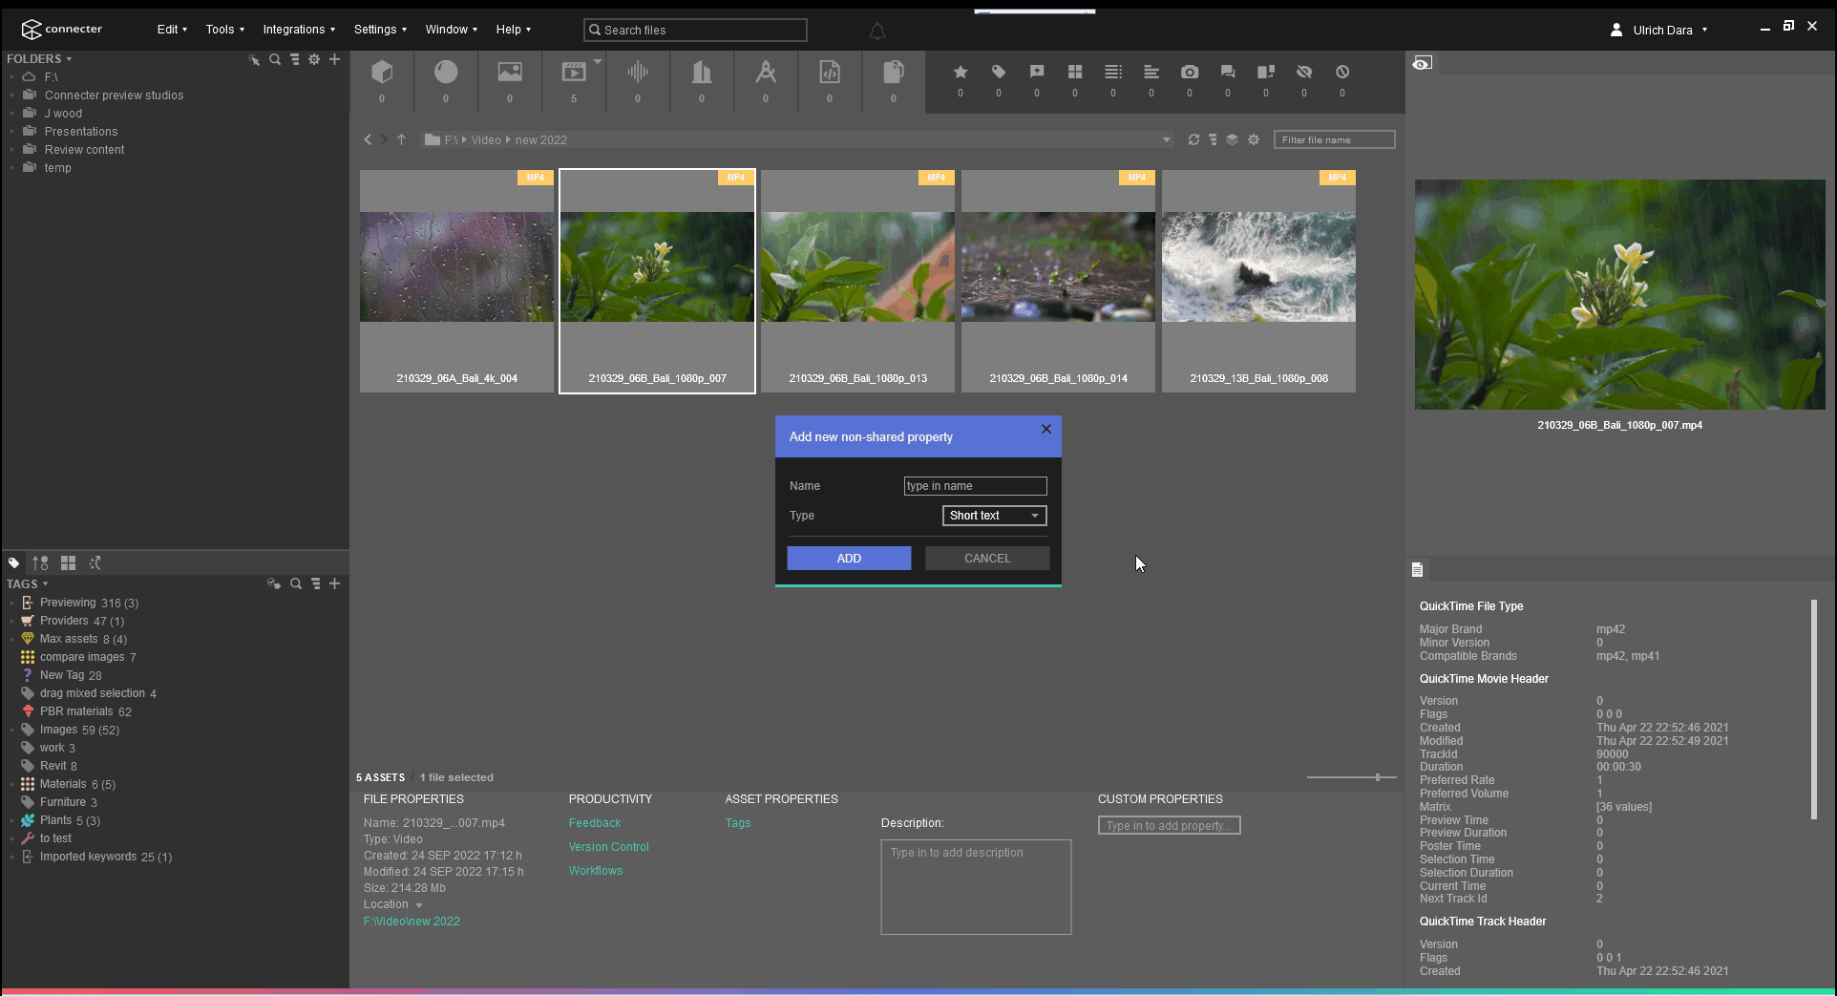The width and height of the screenshot is (1837, 996).
Task: Click the metadata panel scrollbar
Action: 1813,709
